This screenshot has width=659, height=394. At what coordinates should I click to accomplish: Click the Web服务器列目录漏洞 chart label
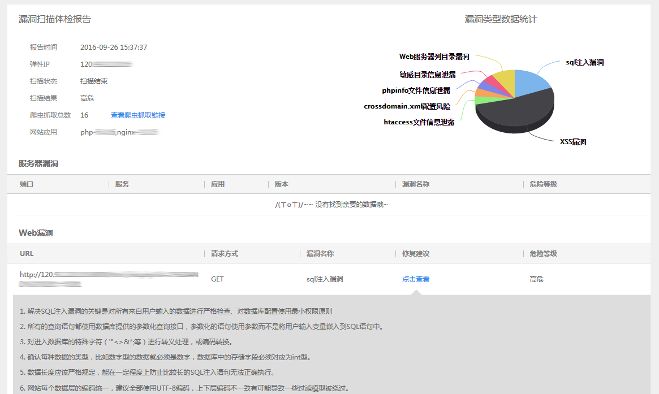(434, 57)
